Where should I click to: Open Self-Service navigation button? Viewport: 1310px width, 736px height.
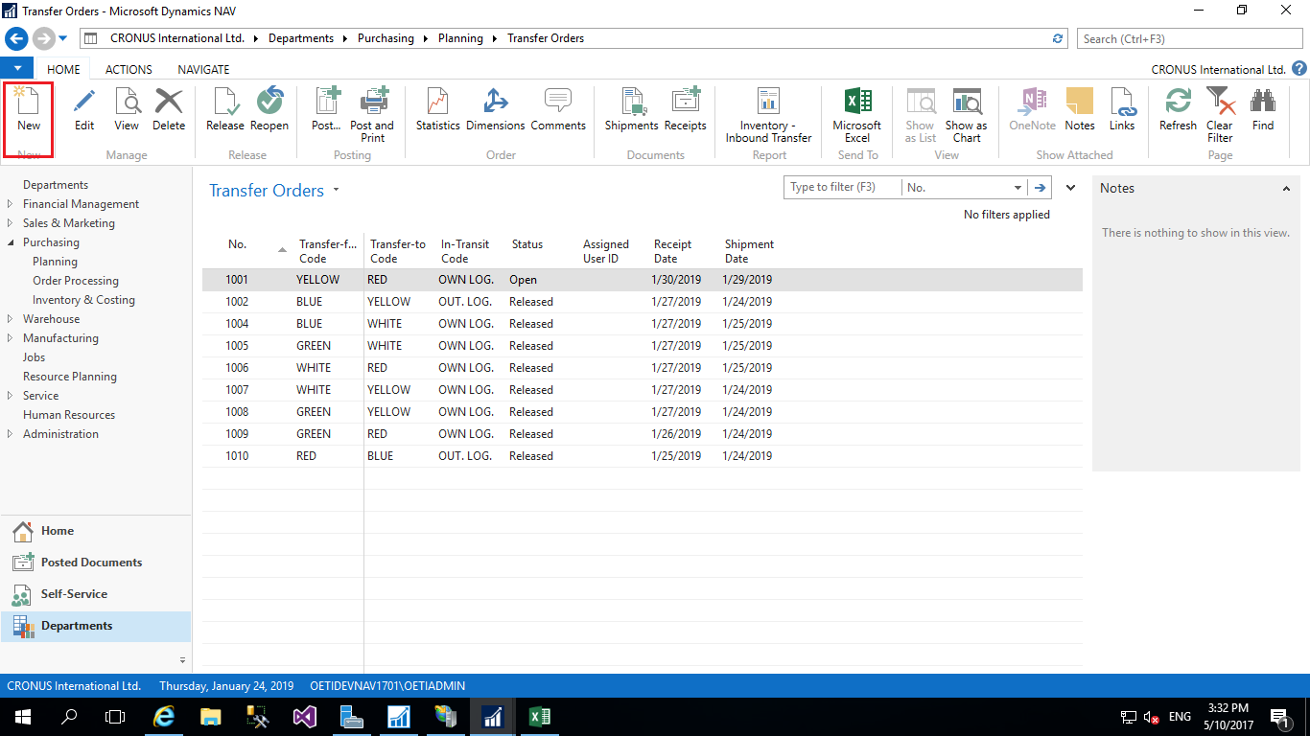(96, 594)
